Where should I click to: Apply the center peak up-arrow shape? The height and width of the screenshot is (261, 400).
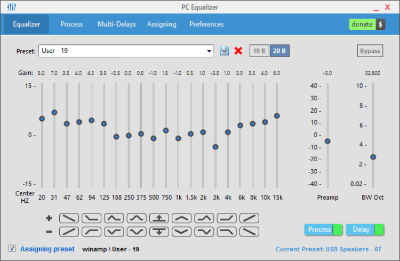[159, 218]
